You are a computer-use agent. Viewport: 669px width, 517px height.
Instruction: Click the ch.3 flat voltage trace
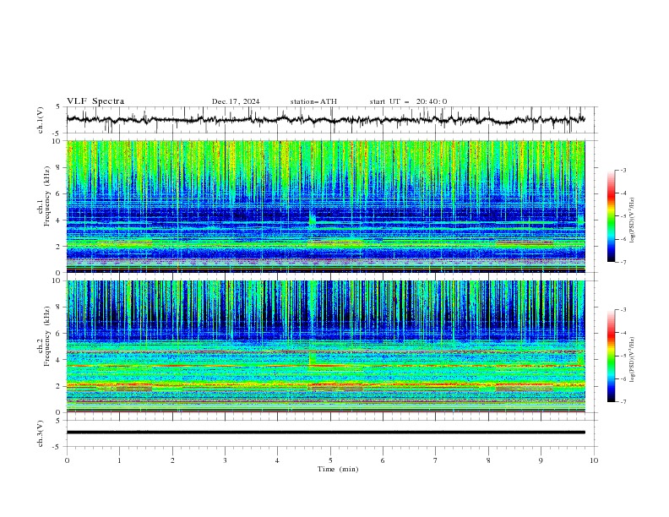click(325, 433)
